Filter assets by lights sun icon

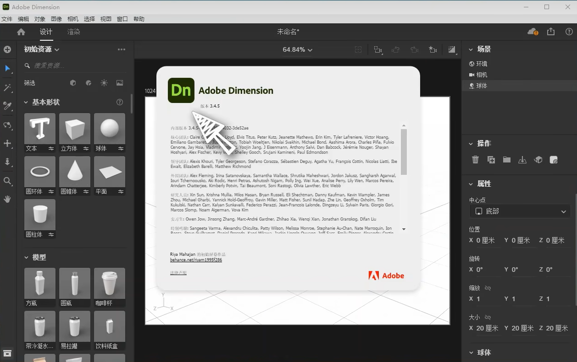(104, 83)
